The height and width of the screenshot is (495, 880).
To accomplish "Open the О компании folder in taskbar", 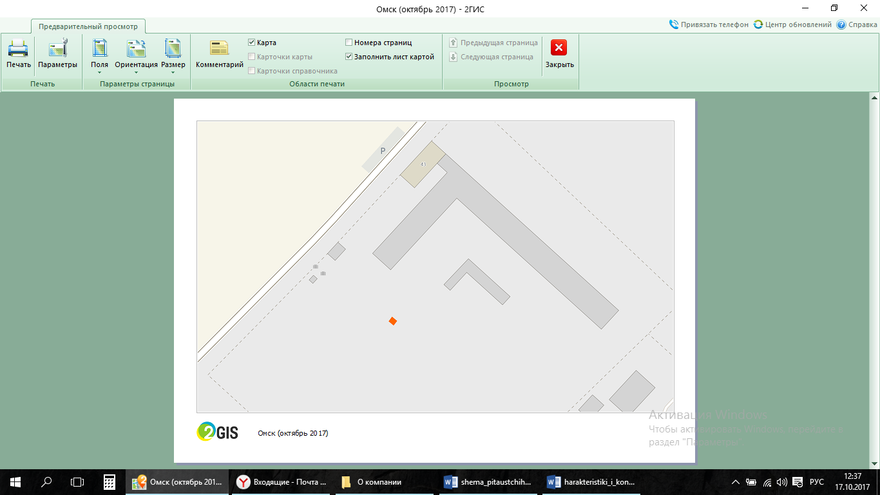I will 385,481.
